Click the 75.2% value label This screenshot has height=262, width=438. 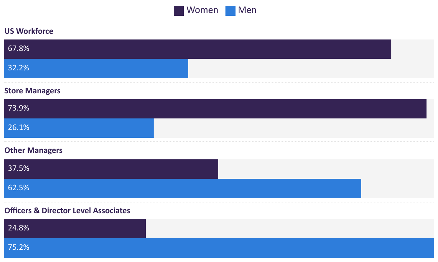point(19,248)
